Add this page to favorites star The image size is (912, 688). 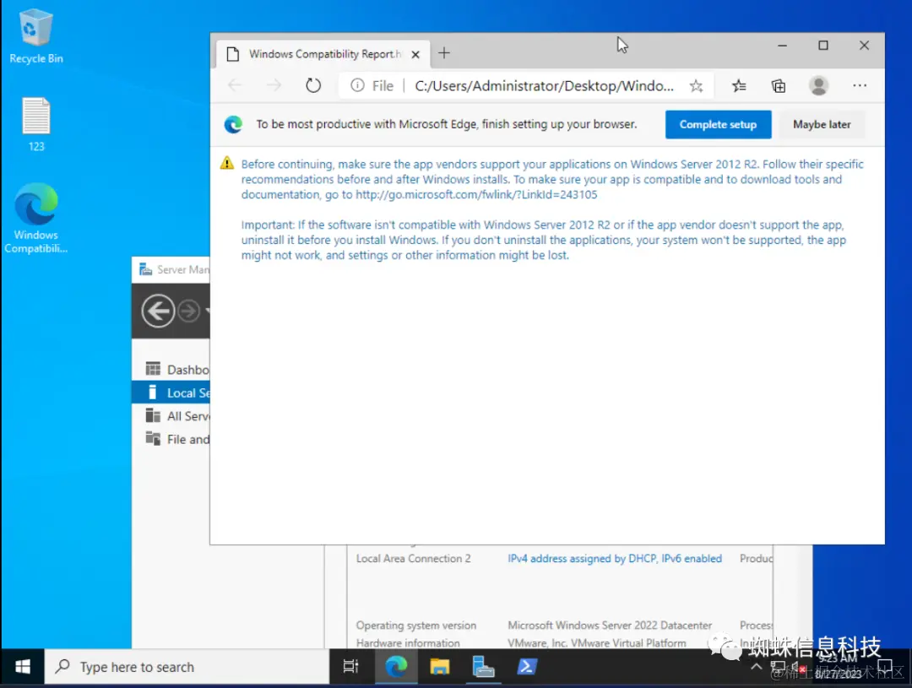click(696, 86)
